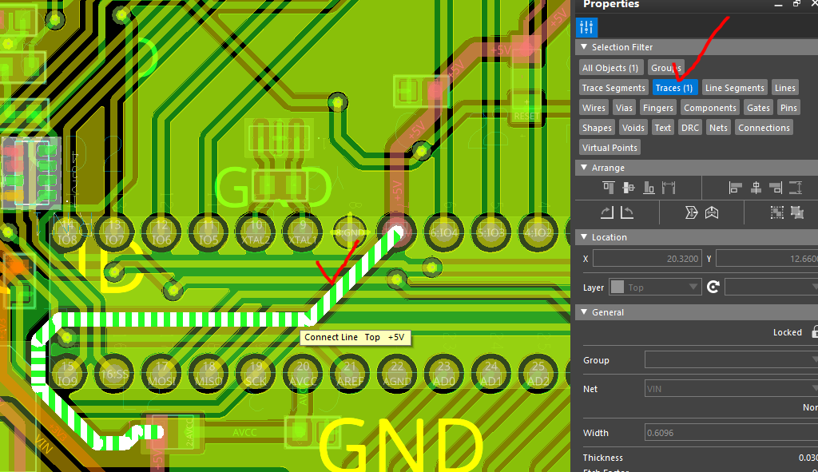
Task: Click the rotation angle field beside Layer
Action: (x=771, y=287)
